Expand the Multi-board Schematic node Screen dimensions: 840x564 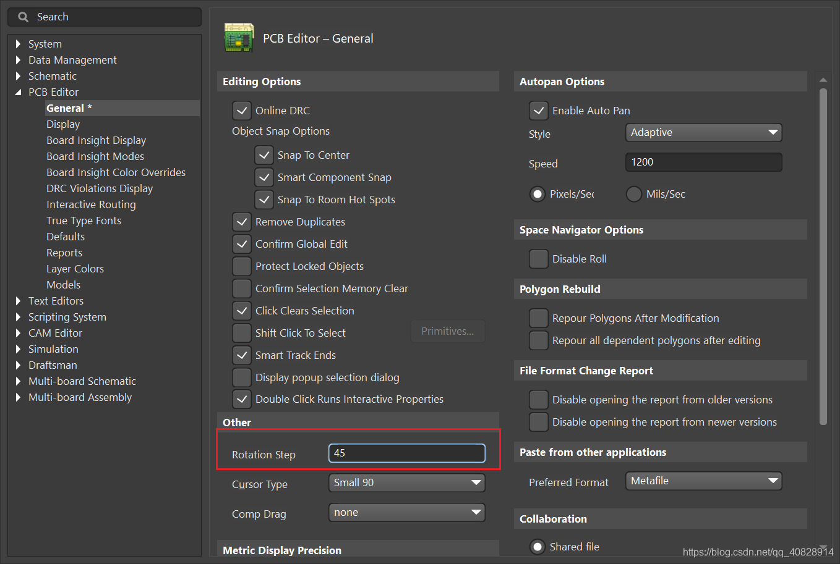[19, 381]
